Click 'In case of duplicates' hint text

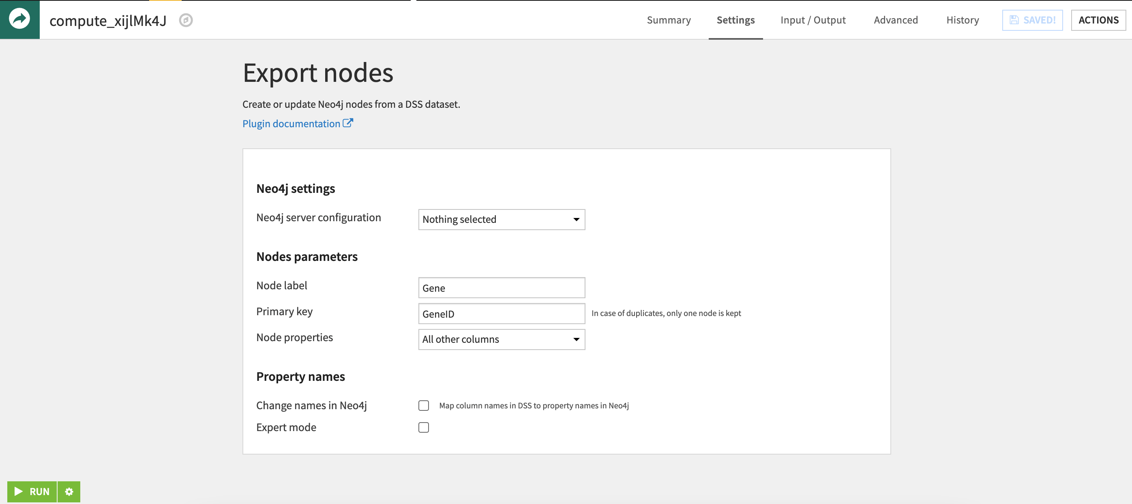[666, 313]
